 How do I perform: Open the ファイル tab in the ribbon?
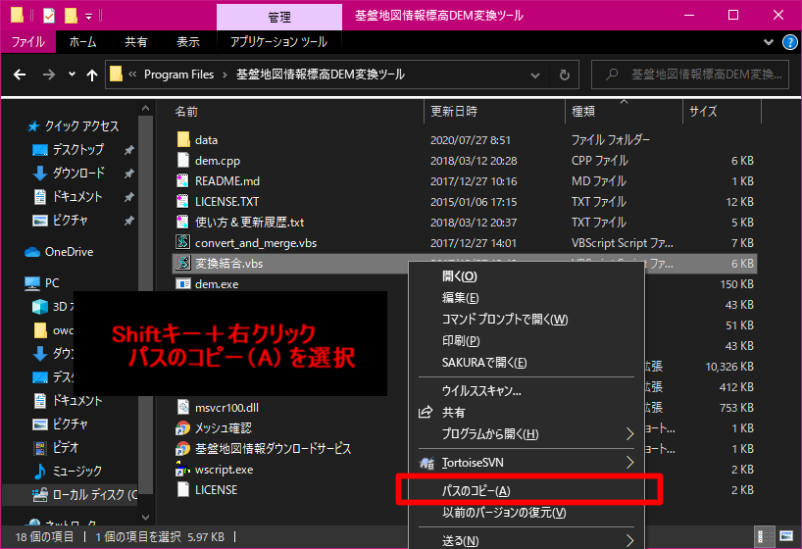(x=27, y=42)
